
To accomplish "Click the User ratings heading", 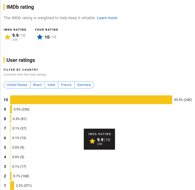I will (x=21, y=60).
